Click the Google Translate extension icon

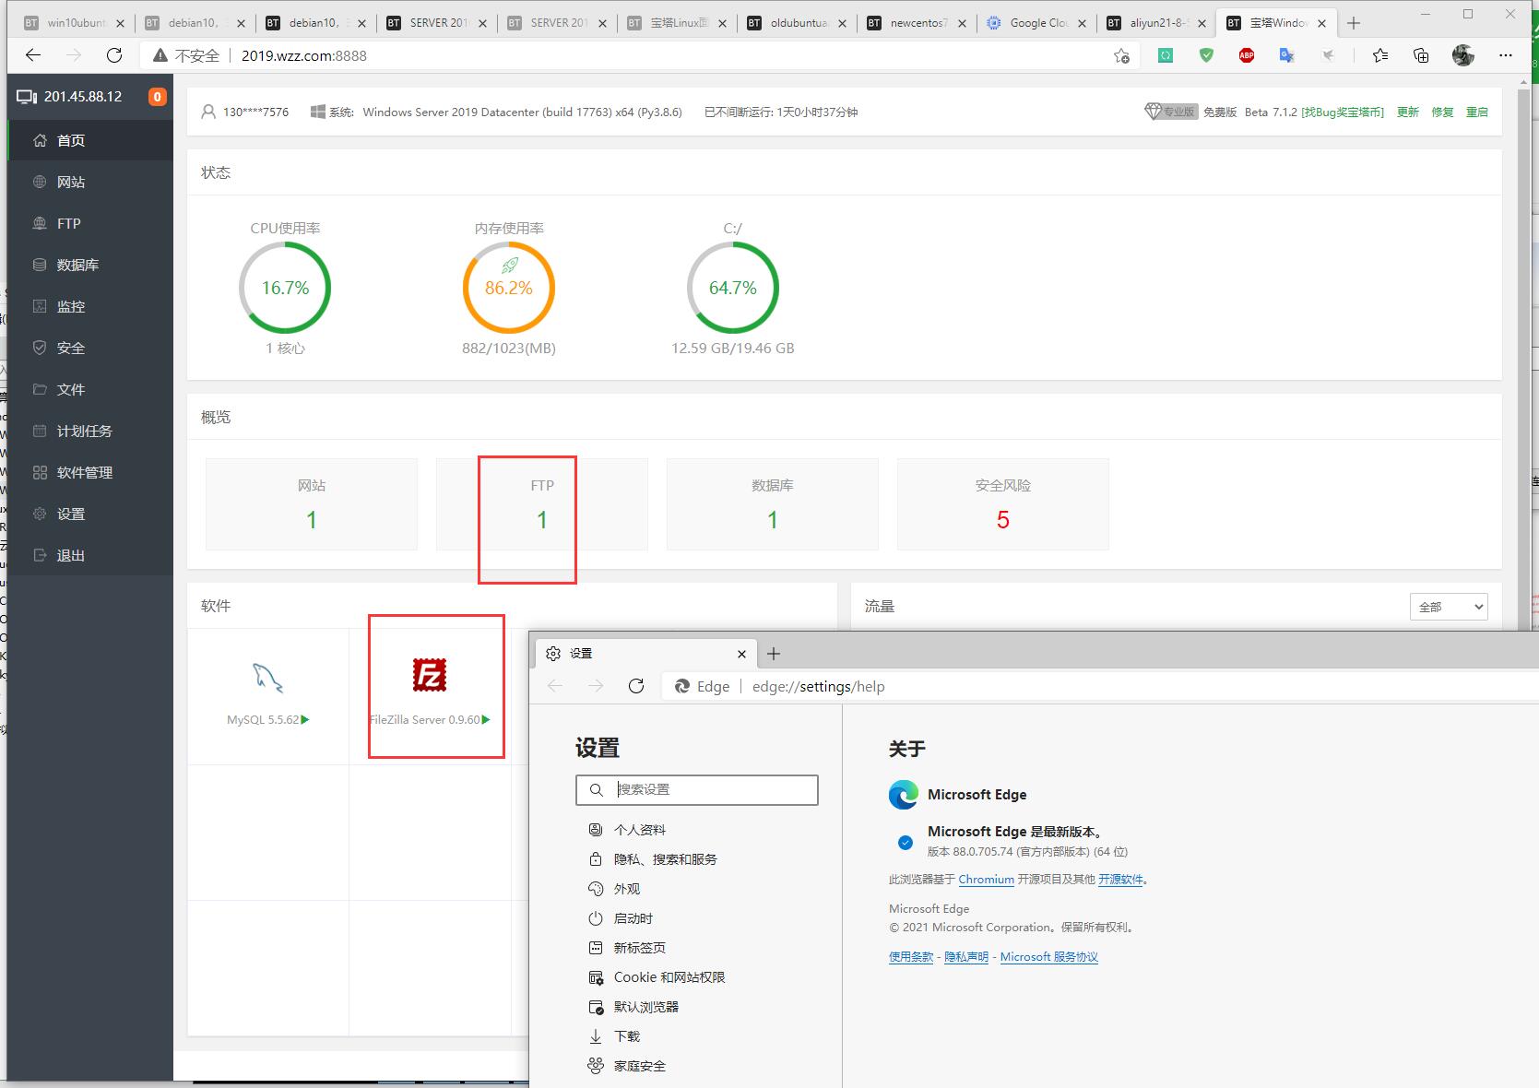tap(1287, 55)
